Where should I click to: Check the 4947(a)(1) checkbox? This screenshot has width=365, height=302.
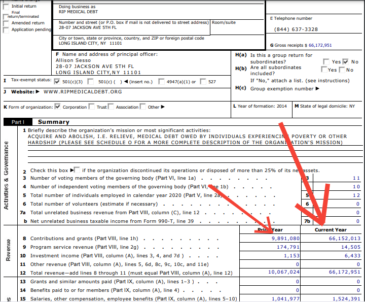(x=161, y=81)
